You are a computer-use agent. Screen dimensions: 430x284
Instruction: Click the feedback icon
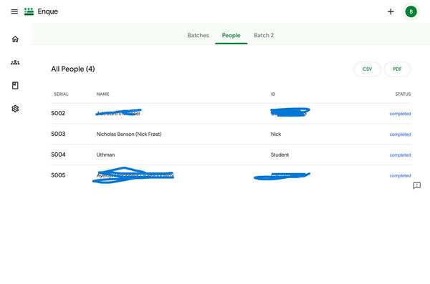417,186
